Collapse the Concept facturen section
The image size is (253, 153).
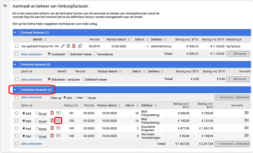[x=15, y=32]
